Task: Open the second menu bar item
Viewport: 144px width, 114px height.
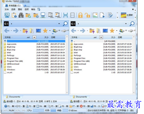Action: (13, 9)
